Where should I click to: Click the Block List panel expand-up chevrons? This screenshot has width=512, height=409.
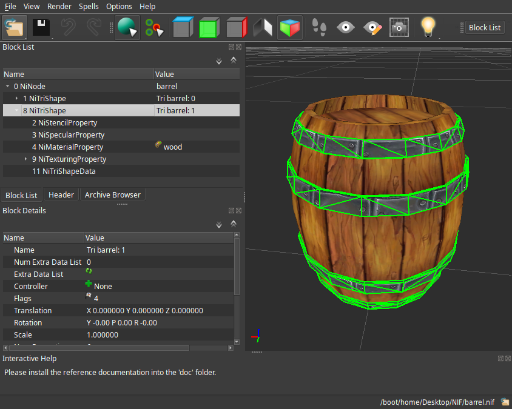tap(234, 60)
